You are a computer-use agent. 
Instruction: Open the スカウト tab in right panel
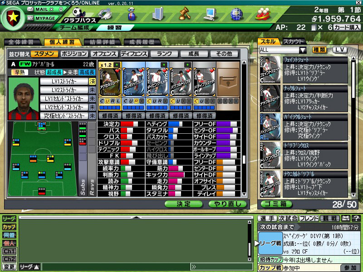click(x=294, y=42)
